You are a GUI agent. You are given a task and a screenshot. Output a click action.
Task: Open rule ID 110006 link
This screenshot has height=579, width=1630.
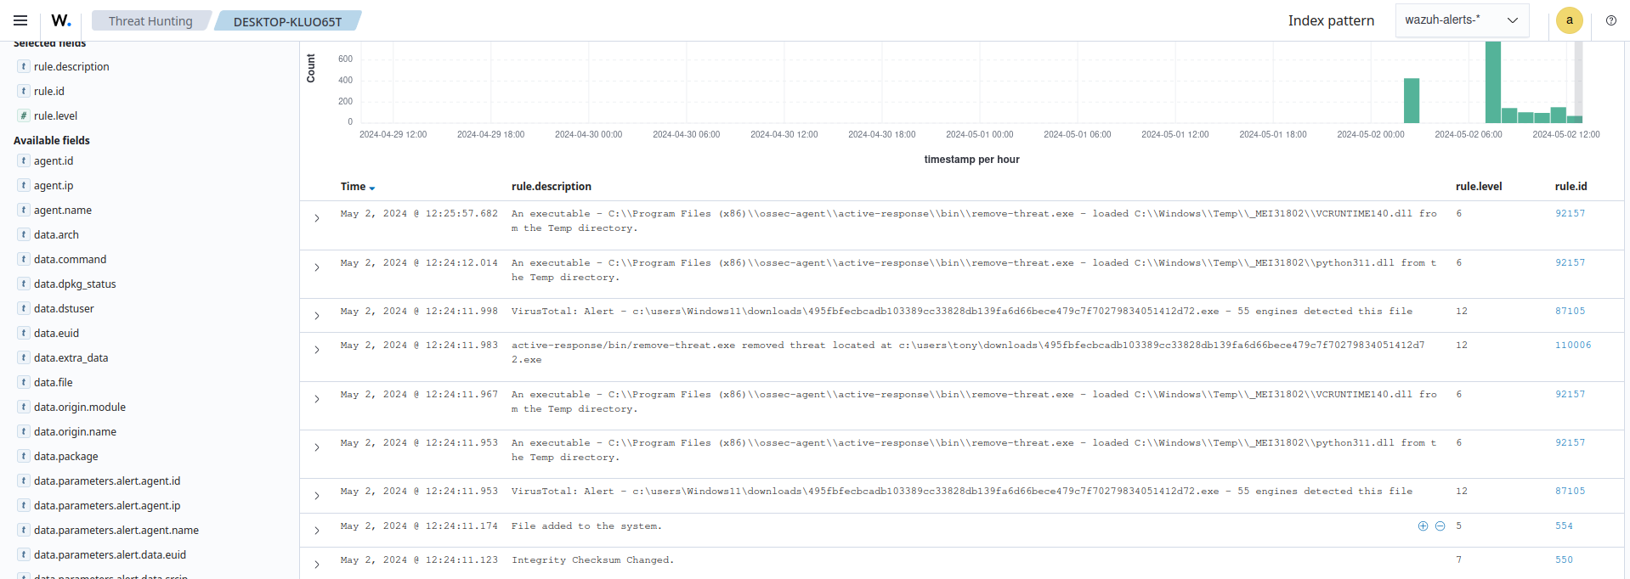coord(1573,346)
